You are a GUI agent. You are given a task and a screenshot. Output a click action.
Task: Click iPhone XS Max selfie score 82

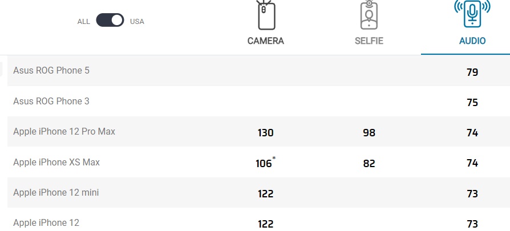click(369, 164)
